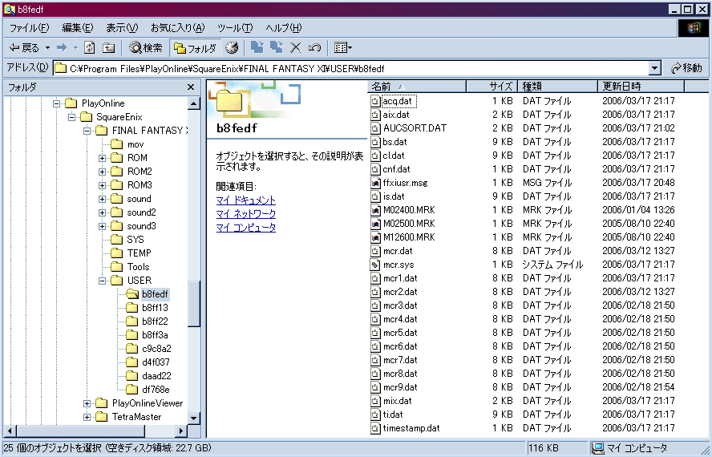Open the Back history dropdown arrow

pos(47,47)
